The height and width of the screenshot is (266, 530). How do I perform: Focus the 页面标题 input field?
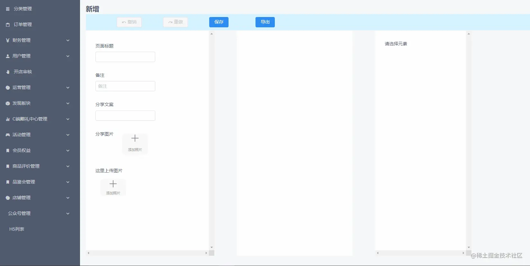(x=125, y=57)
